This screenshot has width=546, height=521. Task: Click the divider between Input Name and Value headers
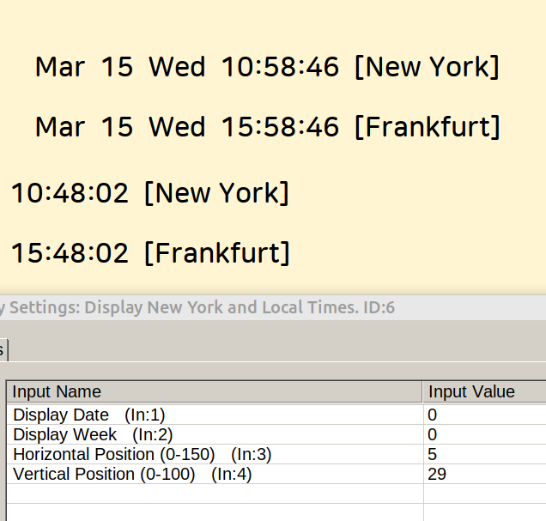423,392
